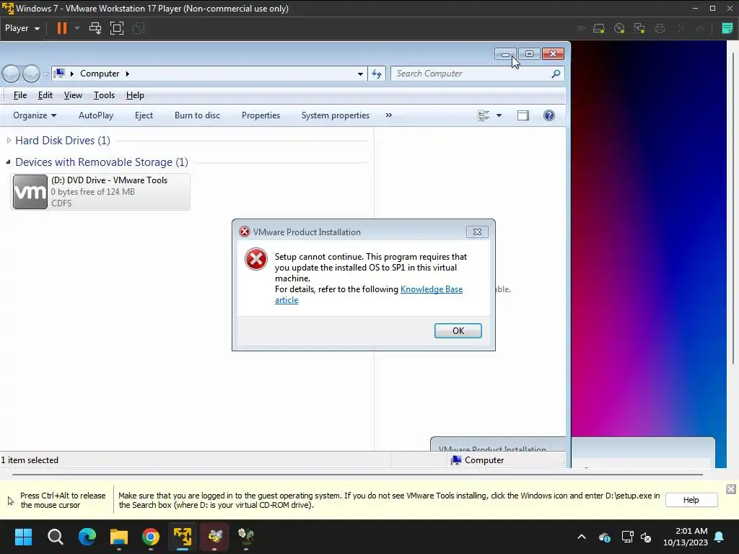The height and width of the screenshot is (554, 739).
Task: Open the view options dropdown arrow
Action: (x=499, y=115)
